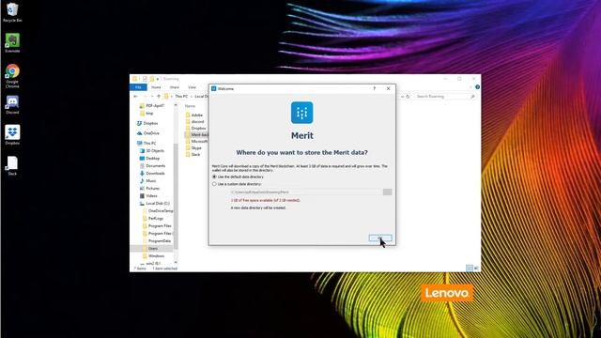Close the Merit Welcome dialog
The height and width of the screenshot is (338, 601).
tap(388, 88)
